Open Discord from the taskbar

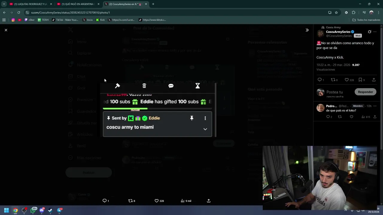[42, 210]
